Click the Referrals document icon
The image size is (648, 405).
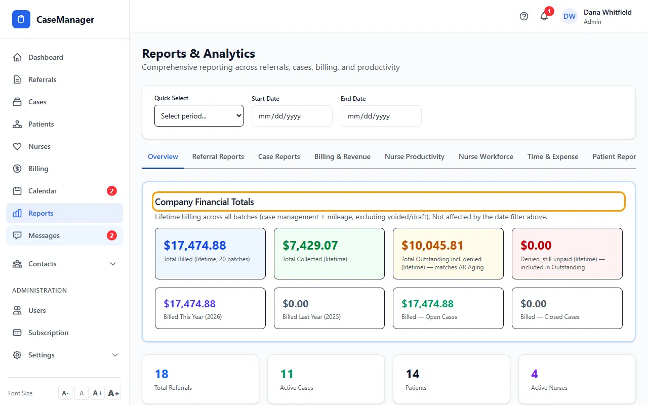click(17, 79)
